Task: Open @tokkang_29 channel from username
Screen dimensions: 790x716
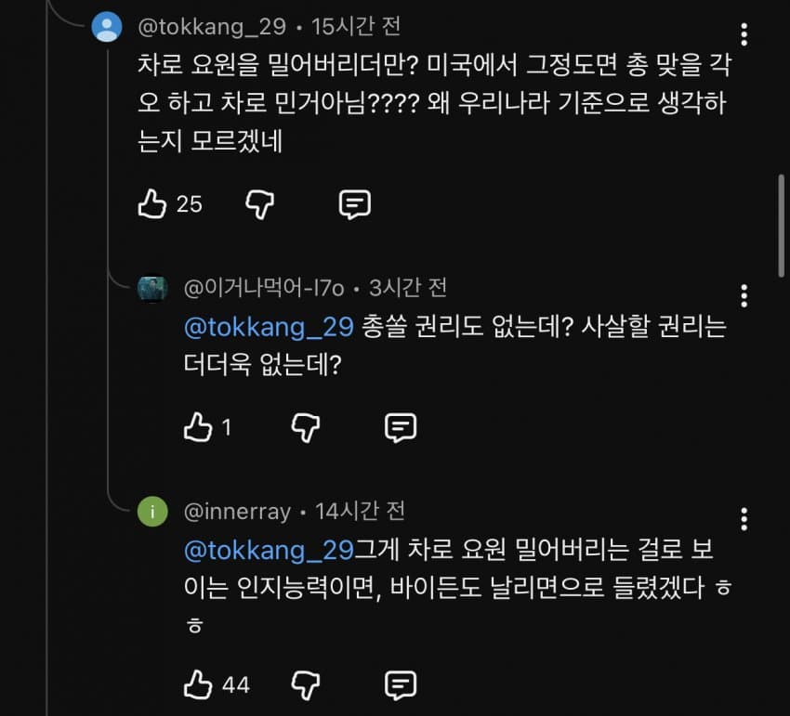Action: pyautogui.click(x=212, y=27)
